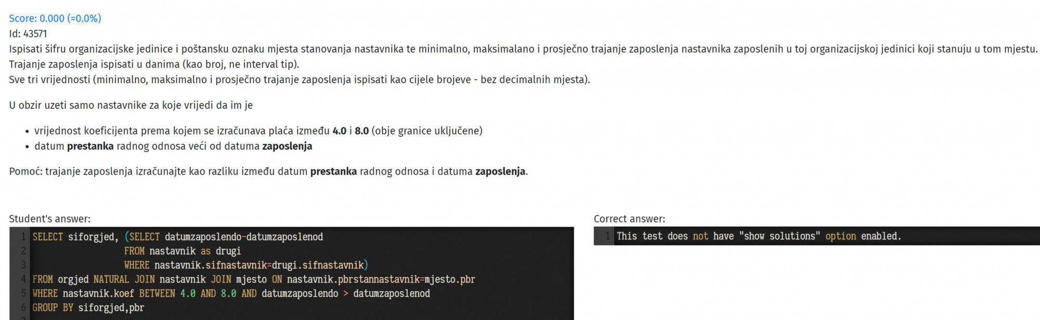
Task: Click the Correct answer: label
Action: tap(629, 219)
